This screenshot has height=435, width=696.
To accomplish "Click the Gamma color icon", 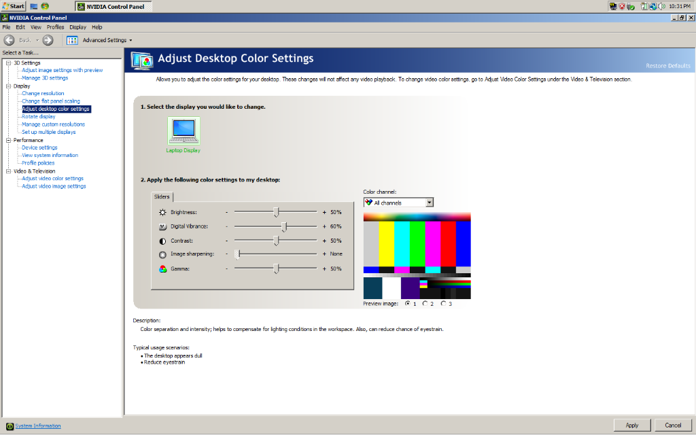I will [162, 269].
